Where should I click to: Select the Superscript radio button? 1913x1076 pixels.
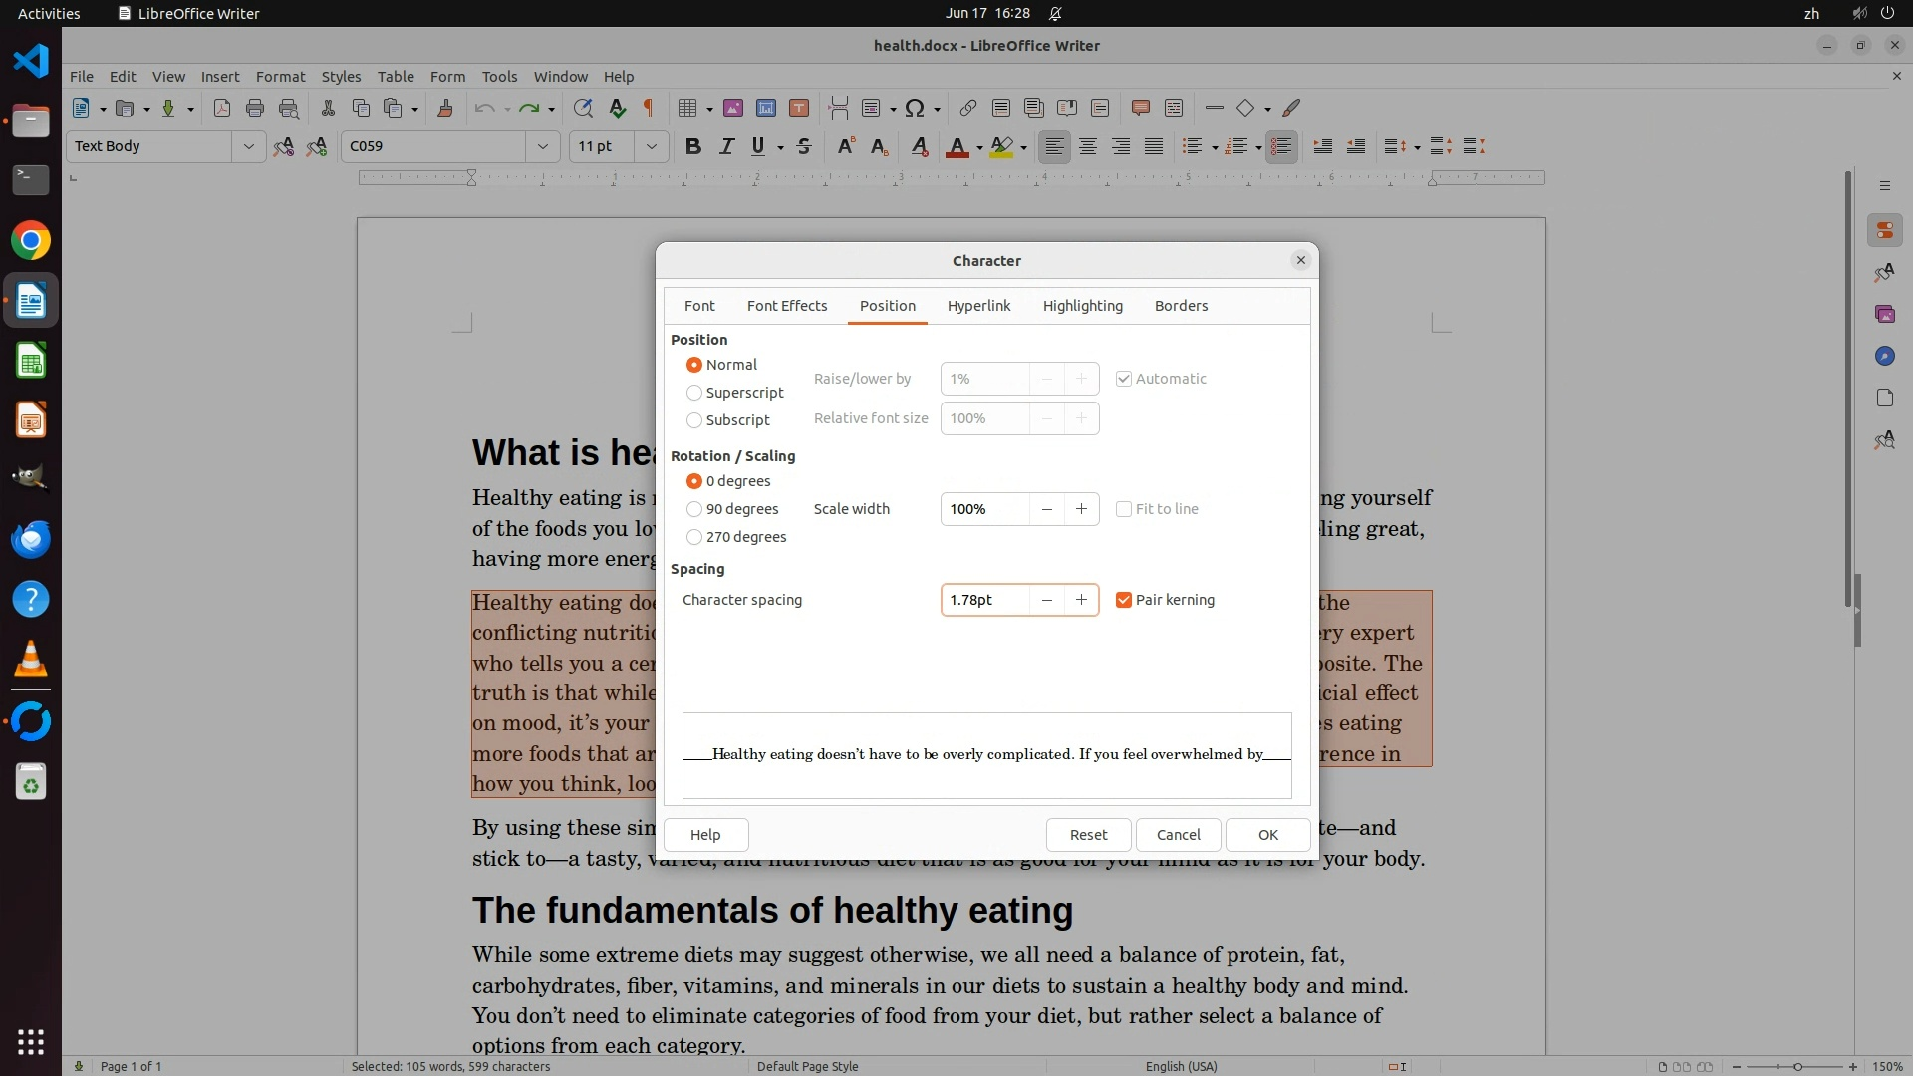pyautogui.click(x=694, y=393)
